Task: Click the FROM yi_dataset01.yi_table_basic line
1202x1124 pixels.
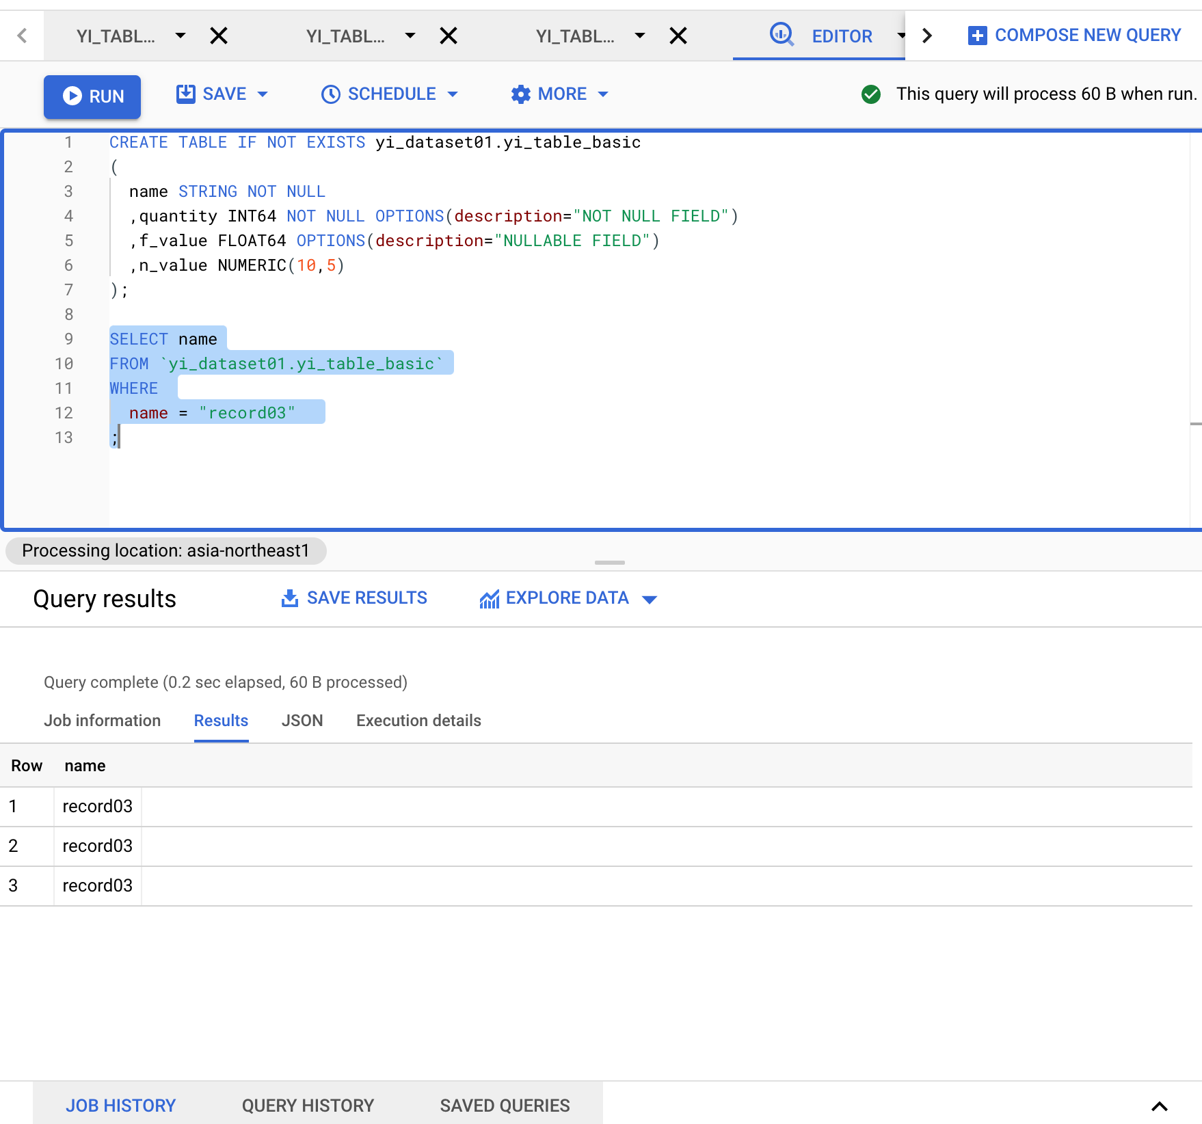Action: 276,364
